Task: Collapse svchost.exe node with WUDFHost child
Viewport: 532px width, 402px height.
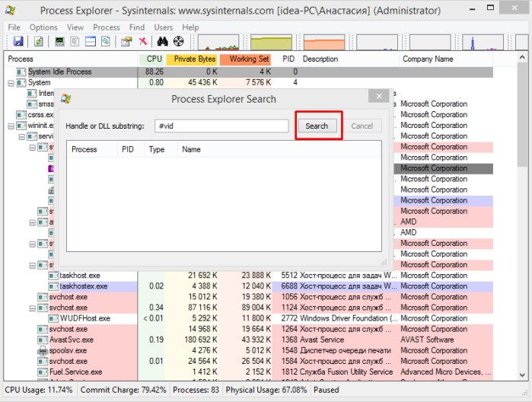Action: coord(33,308)
